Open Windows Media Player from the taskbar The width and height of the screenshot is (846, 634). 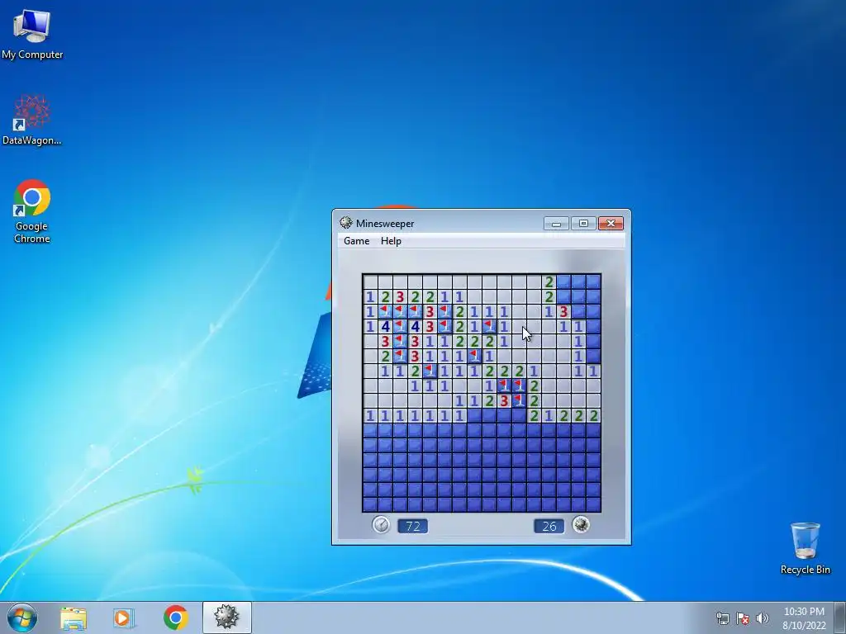(124, 617)
